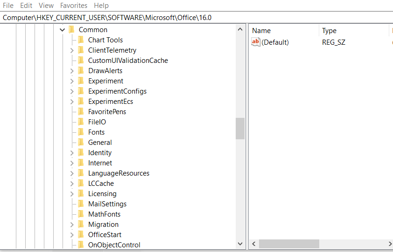The height and width of the screenshot is (252, 393).
Task: Select the MailSettings key
Action: pos(107,204)
